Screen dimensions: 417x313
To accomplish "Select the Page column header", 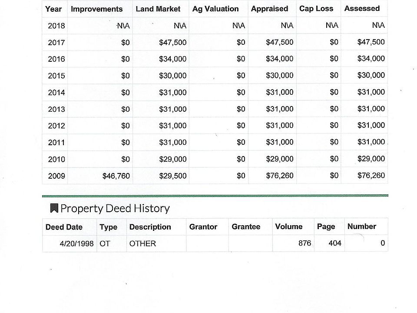I will click(x=326, y=226).
